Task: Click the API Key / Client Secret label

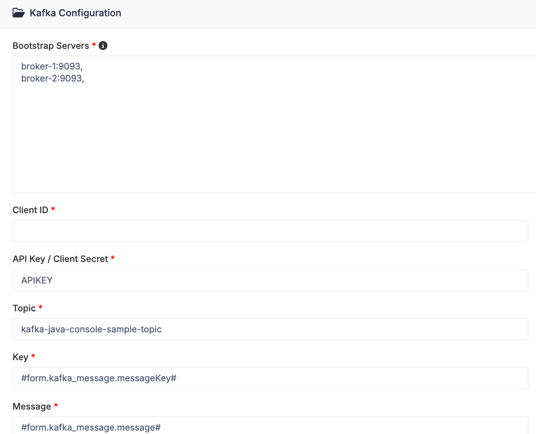Action: [60, 259]
